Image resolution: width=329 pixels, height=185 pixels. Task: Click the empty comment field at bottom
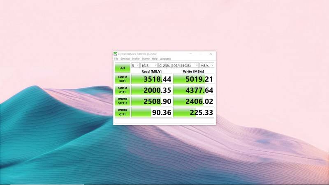(164, 121)
